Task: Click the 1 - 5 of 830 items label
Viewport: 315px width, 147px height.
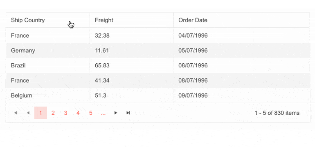Action: pyautogui.click(x=277, y=113)
